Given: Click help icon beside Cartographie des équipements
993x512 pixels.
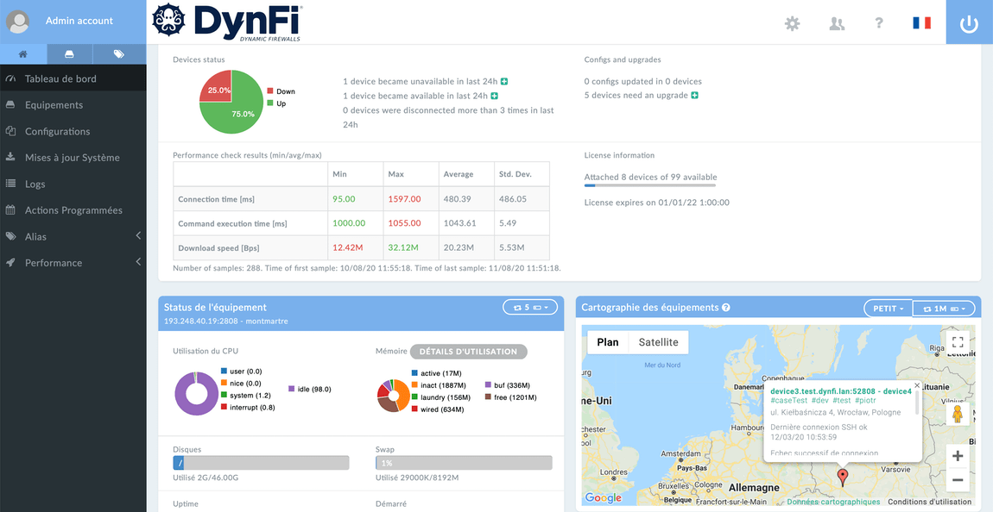Looking at the screenshot, I should [725, 308].
